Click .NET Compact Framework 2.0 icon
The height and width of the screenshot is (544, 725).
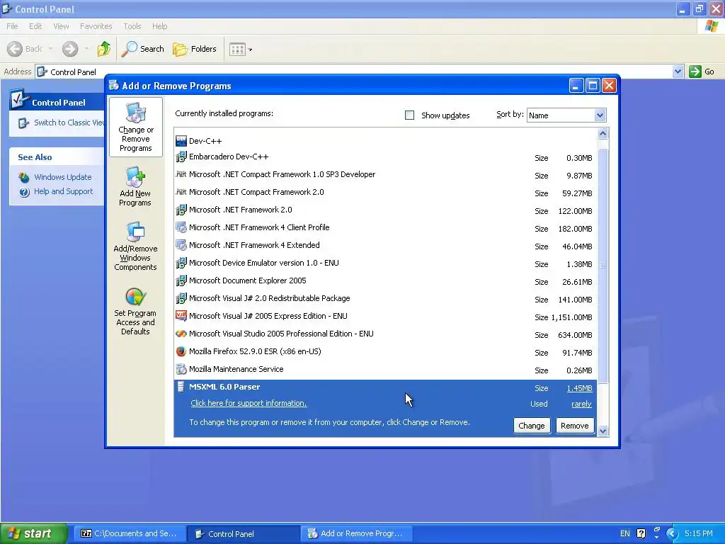(181, 192)
